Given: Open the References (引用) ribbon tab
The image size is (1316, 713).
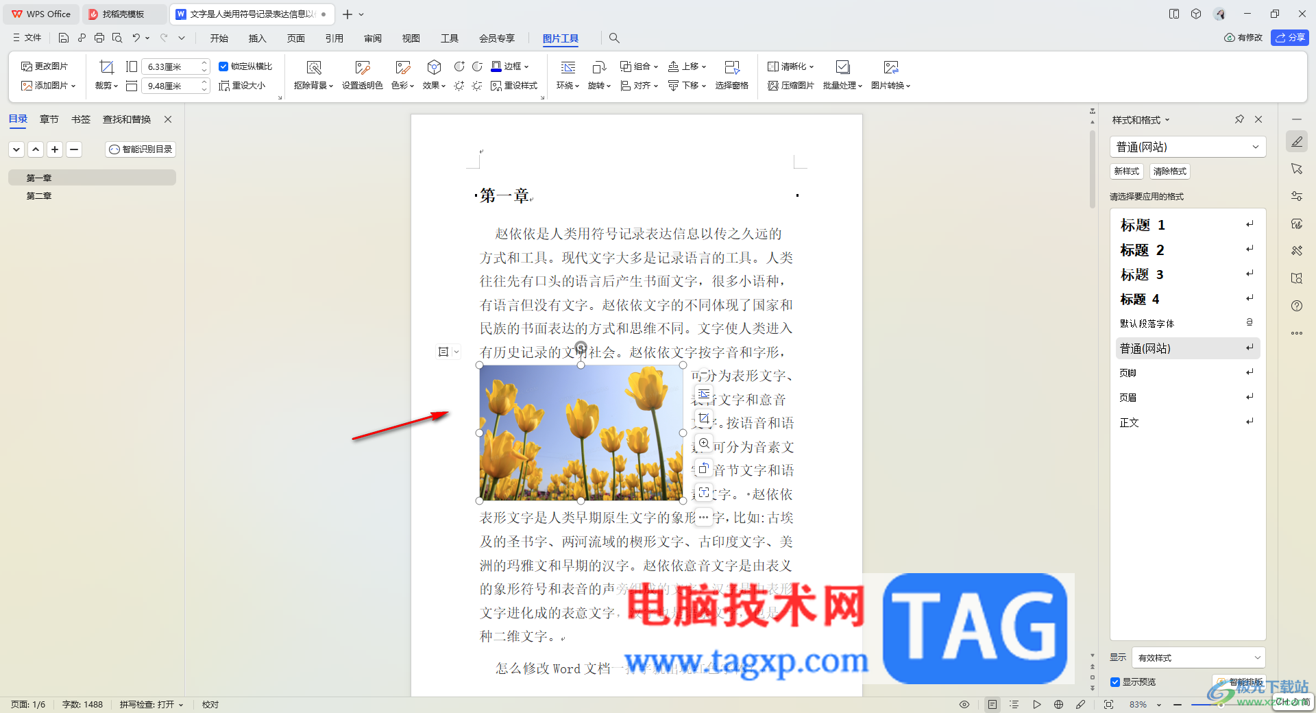Looking at the screenshot, I should [x=334, y=38].
